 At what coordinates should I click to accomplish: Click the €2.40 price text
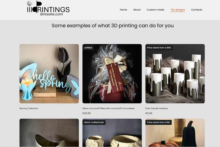click(x=149, y=113)
